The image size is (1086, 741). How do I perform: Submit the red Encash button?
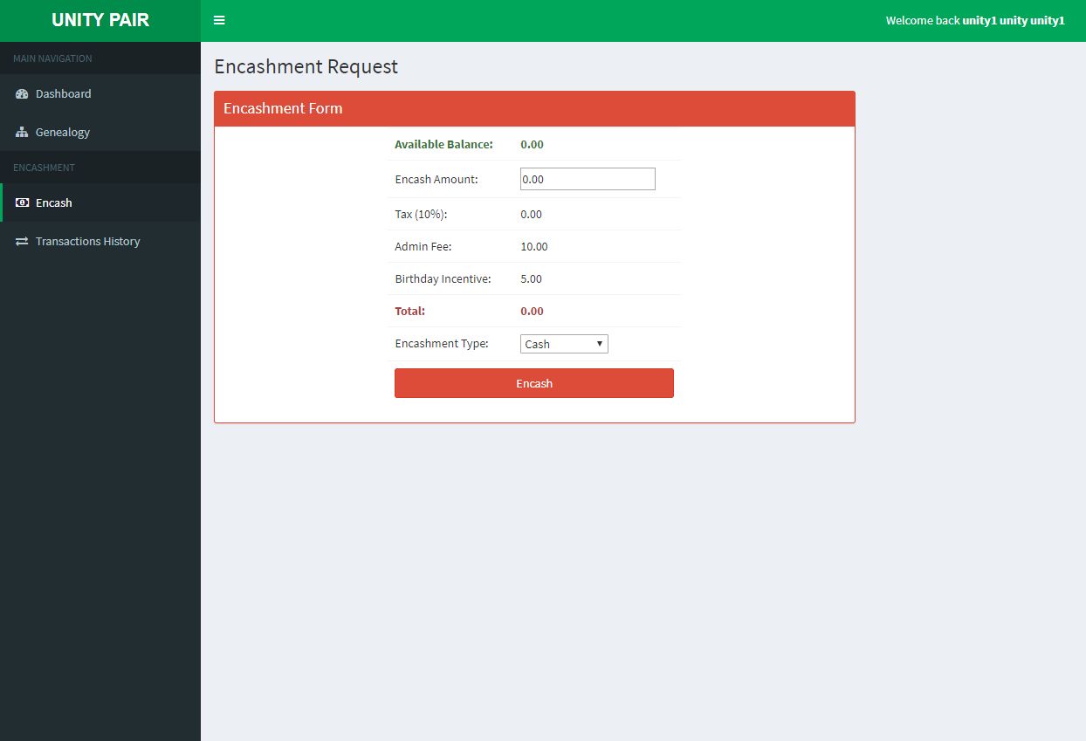534,383
